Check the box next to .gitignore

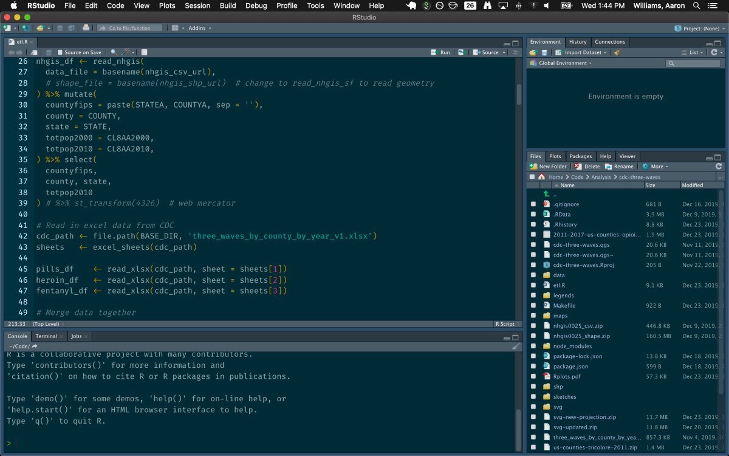pyautogui.click(x=533, y=204)
